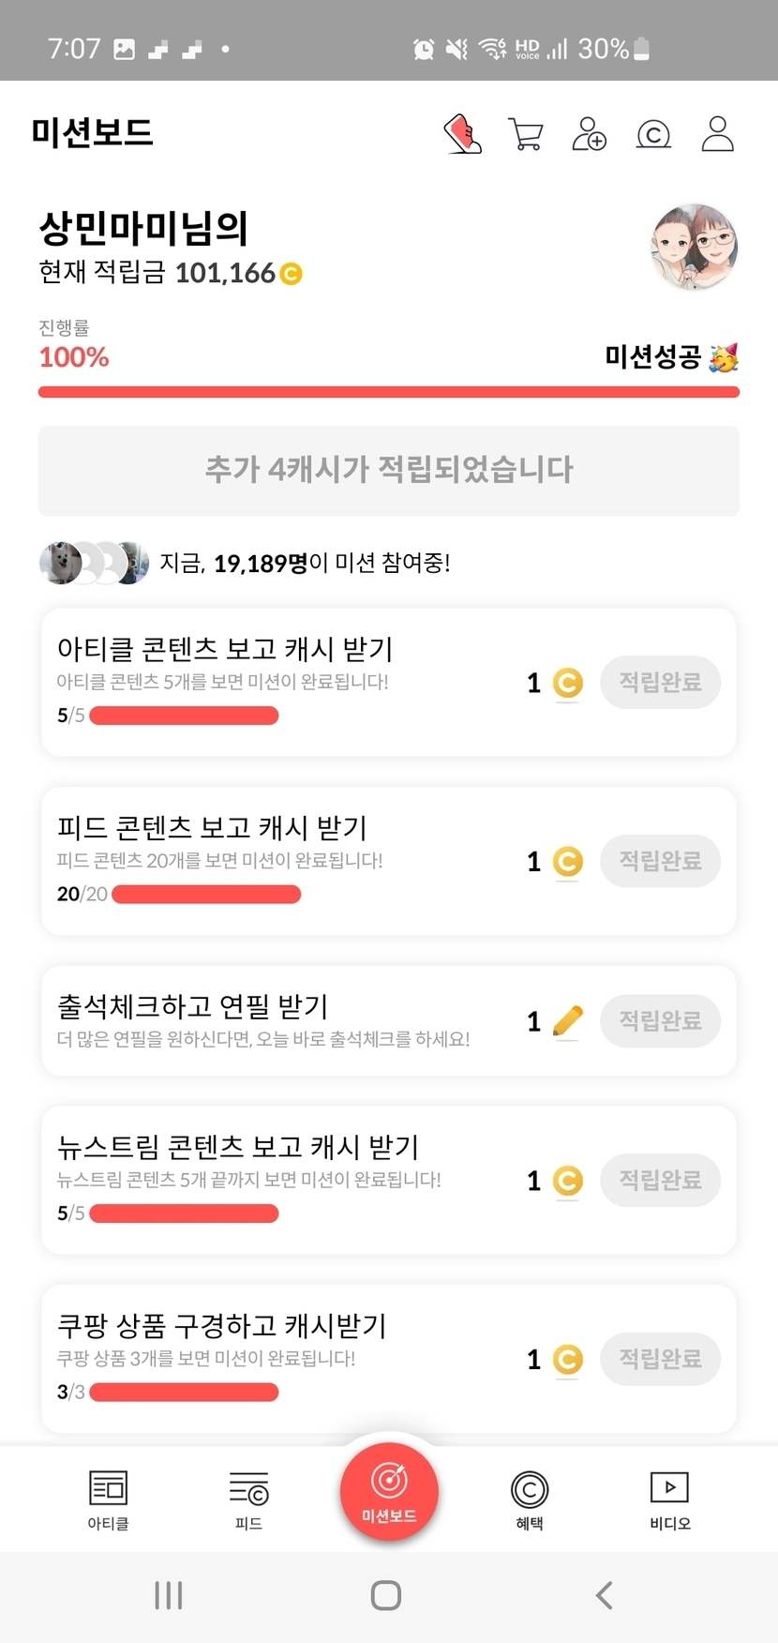Open the 혜택 tab
The height and width of the screenshot is (1643, 778).
coord(530,1500)
